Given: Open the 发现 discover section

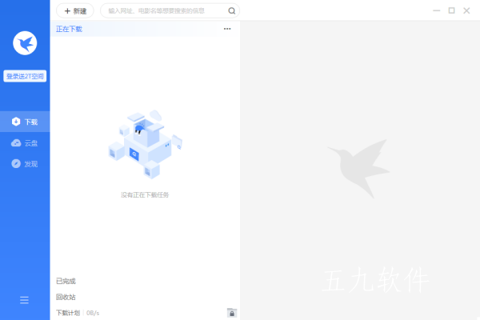Looking at the screenshot, I should click(25, 164).
